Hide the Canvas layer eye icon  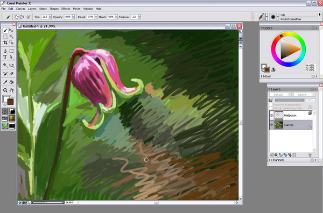271,125
